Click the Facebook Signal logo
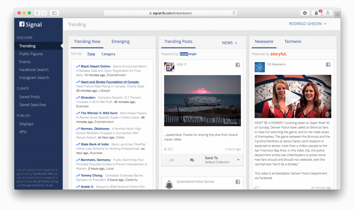 point(31,24)
